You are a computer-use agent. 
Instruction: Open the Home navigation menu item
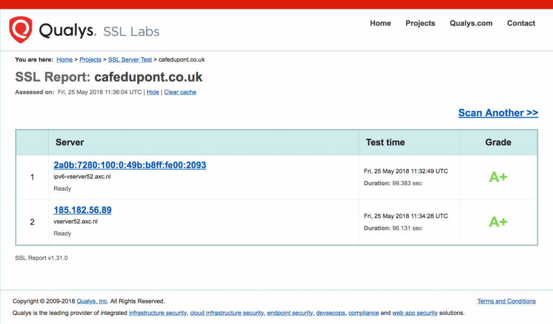pyautogui.click(x=380, y=23)
